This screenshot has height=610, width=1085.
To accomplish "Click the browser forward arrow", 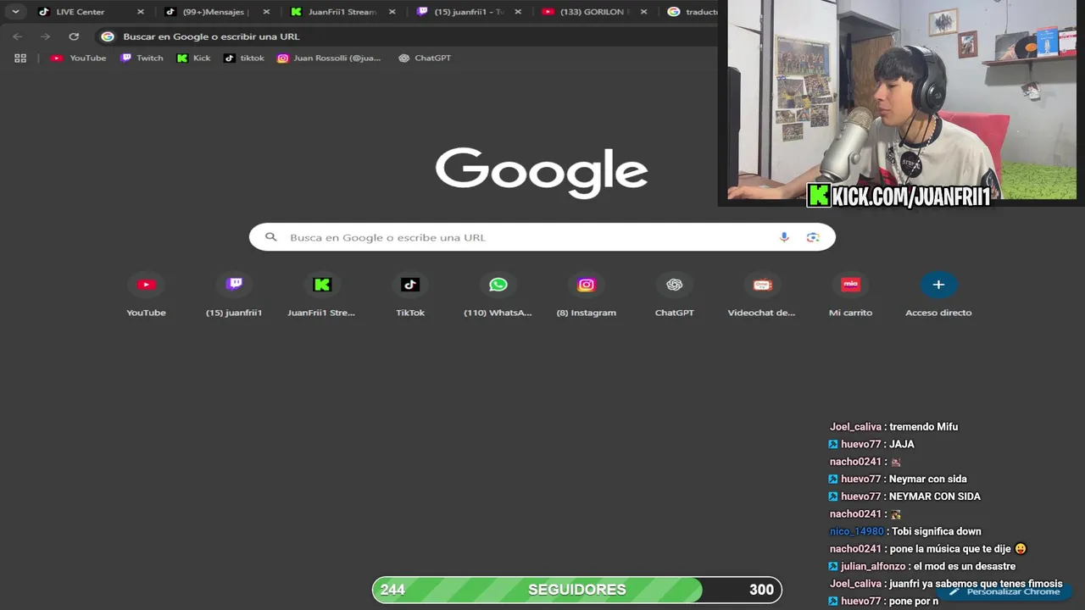I will [45, 36].
